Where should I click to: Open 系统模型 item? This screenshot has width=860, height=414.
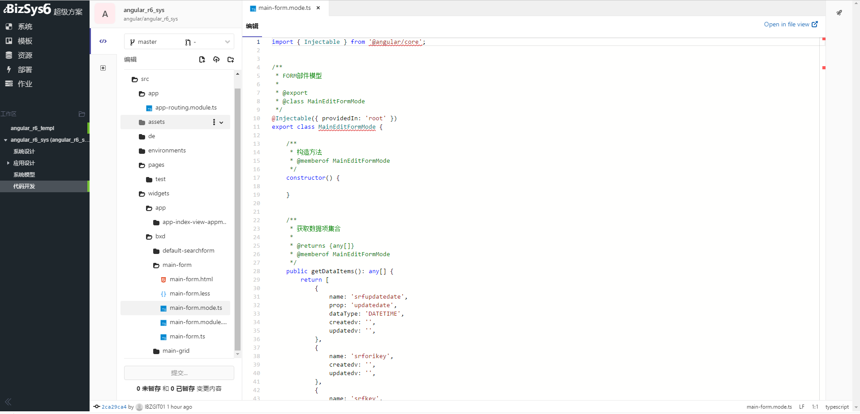[24, 175]
